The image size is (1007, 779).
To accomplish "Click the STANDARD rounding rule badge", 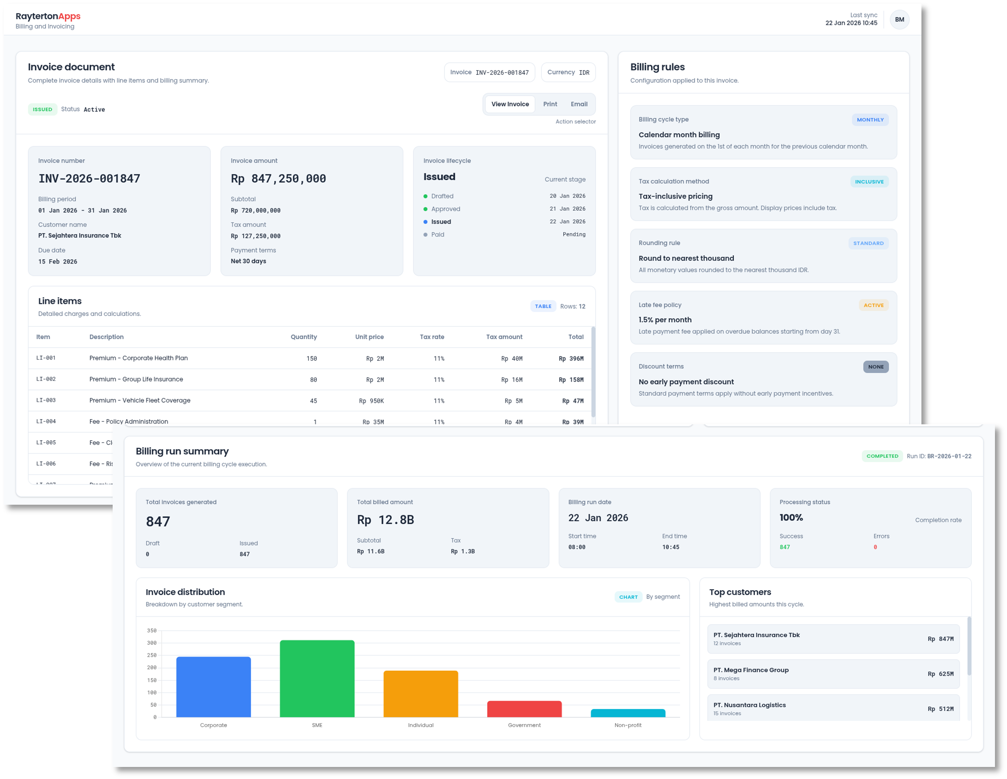I will (x=868, y=243).
